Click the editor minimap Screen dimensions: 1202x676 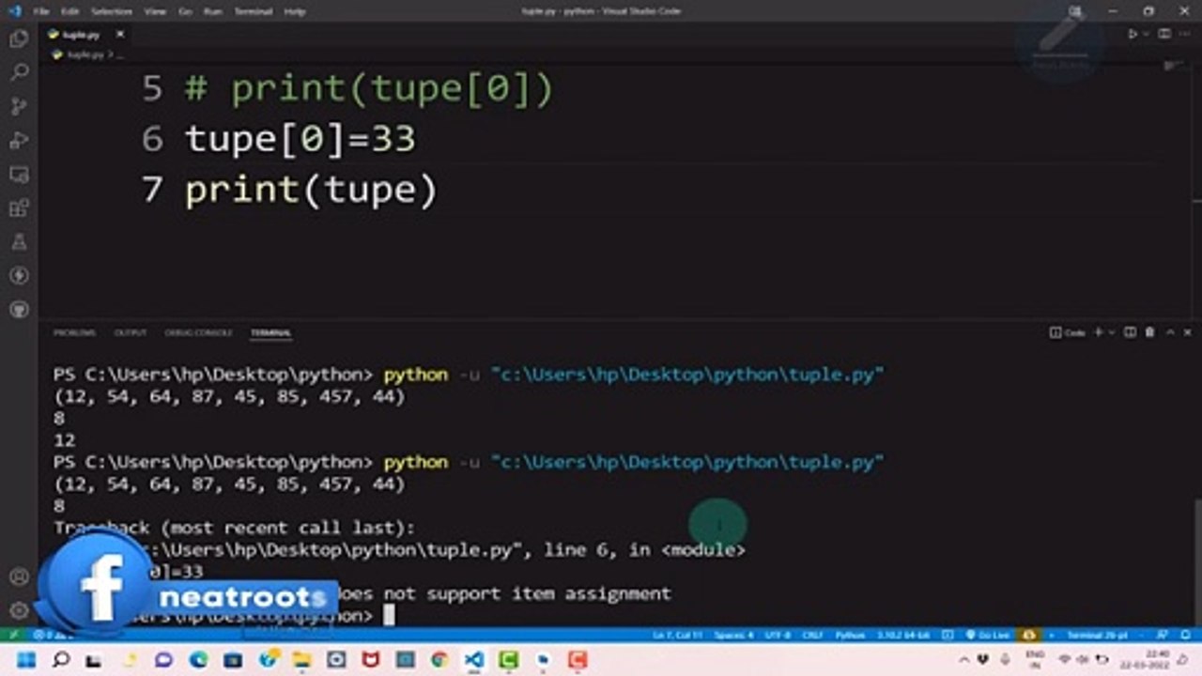coord(1174,66)
